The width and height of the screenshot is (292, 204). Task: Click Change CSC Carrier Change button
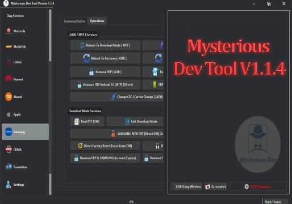(116, 97)
